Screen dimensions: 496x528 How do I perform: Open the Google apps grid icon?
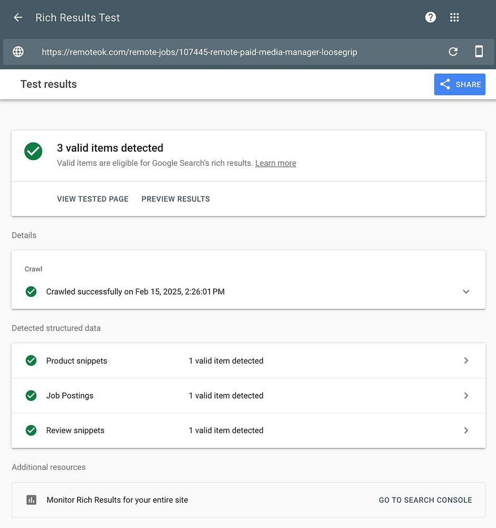454,17
